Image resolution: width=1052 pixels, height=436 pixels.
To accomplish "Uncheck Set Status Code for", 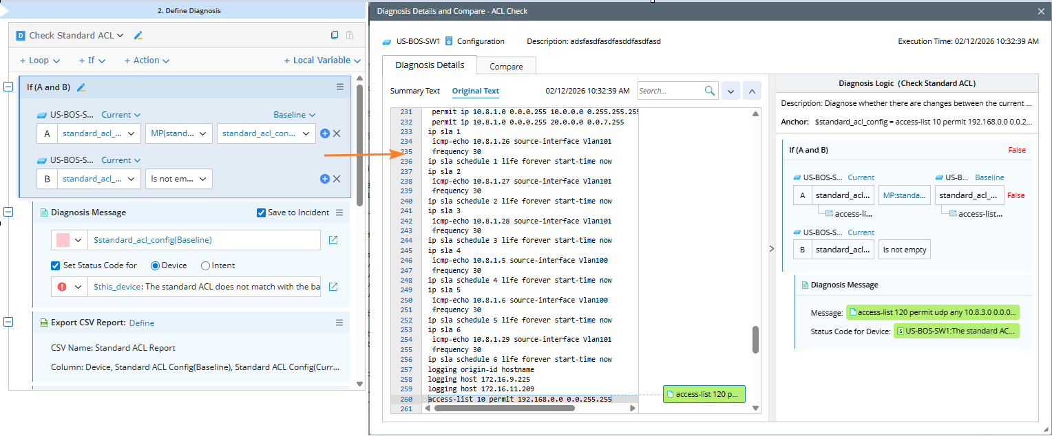I will pos(56,265).
